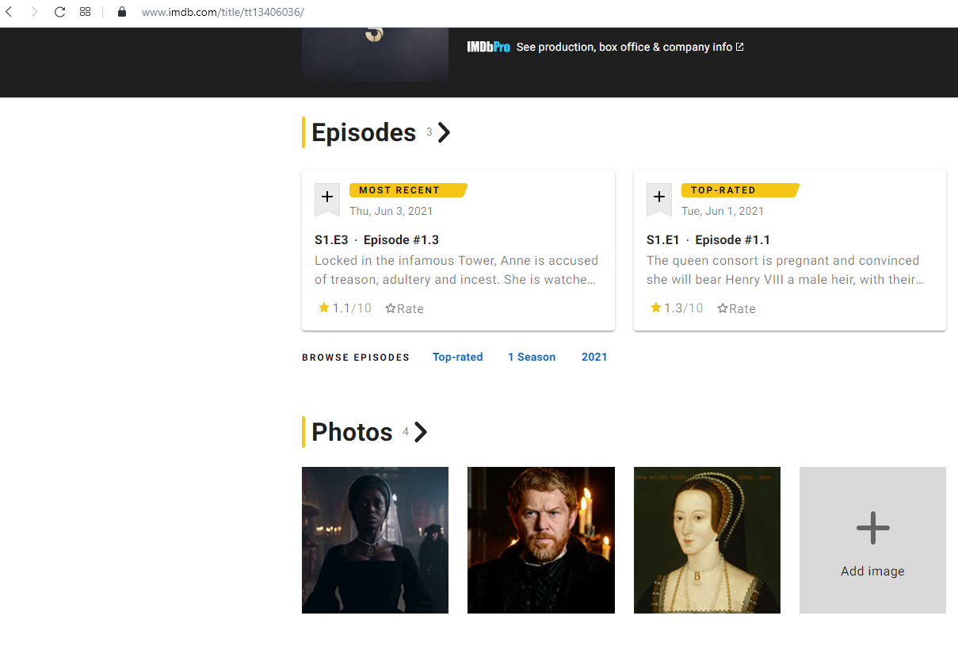958x650 pixels.
Task: Click the padlock site security icon
Action: [x=121, y=12]
